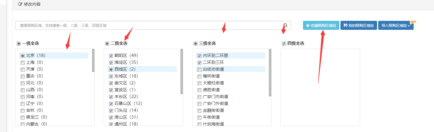Click the second-level list scrollbar
The height and width of the screenshot is (132, 434).
[x=182, y=72]
